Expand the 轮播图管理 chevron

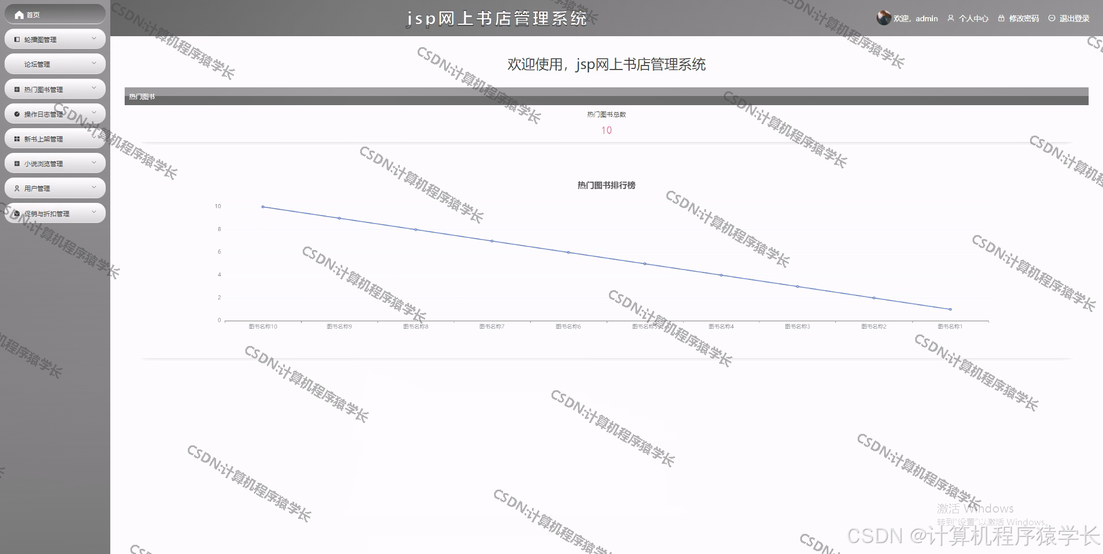[94, 39]
